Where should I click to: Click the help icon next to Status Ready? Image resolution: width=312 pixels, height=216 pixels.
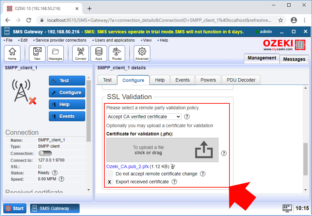coord(55,173)
